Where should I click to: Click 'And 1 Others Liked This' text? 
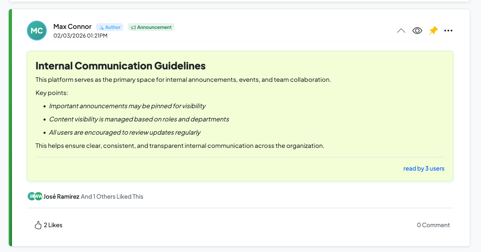pyautogui.click(x=112, y=196)
